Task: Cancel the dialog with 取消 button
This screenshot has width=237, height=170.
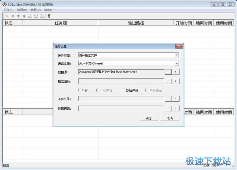Action: (169, 118)
